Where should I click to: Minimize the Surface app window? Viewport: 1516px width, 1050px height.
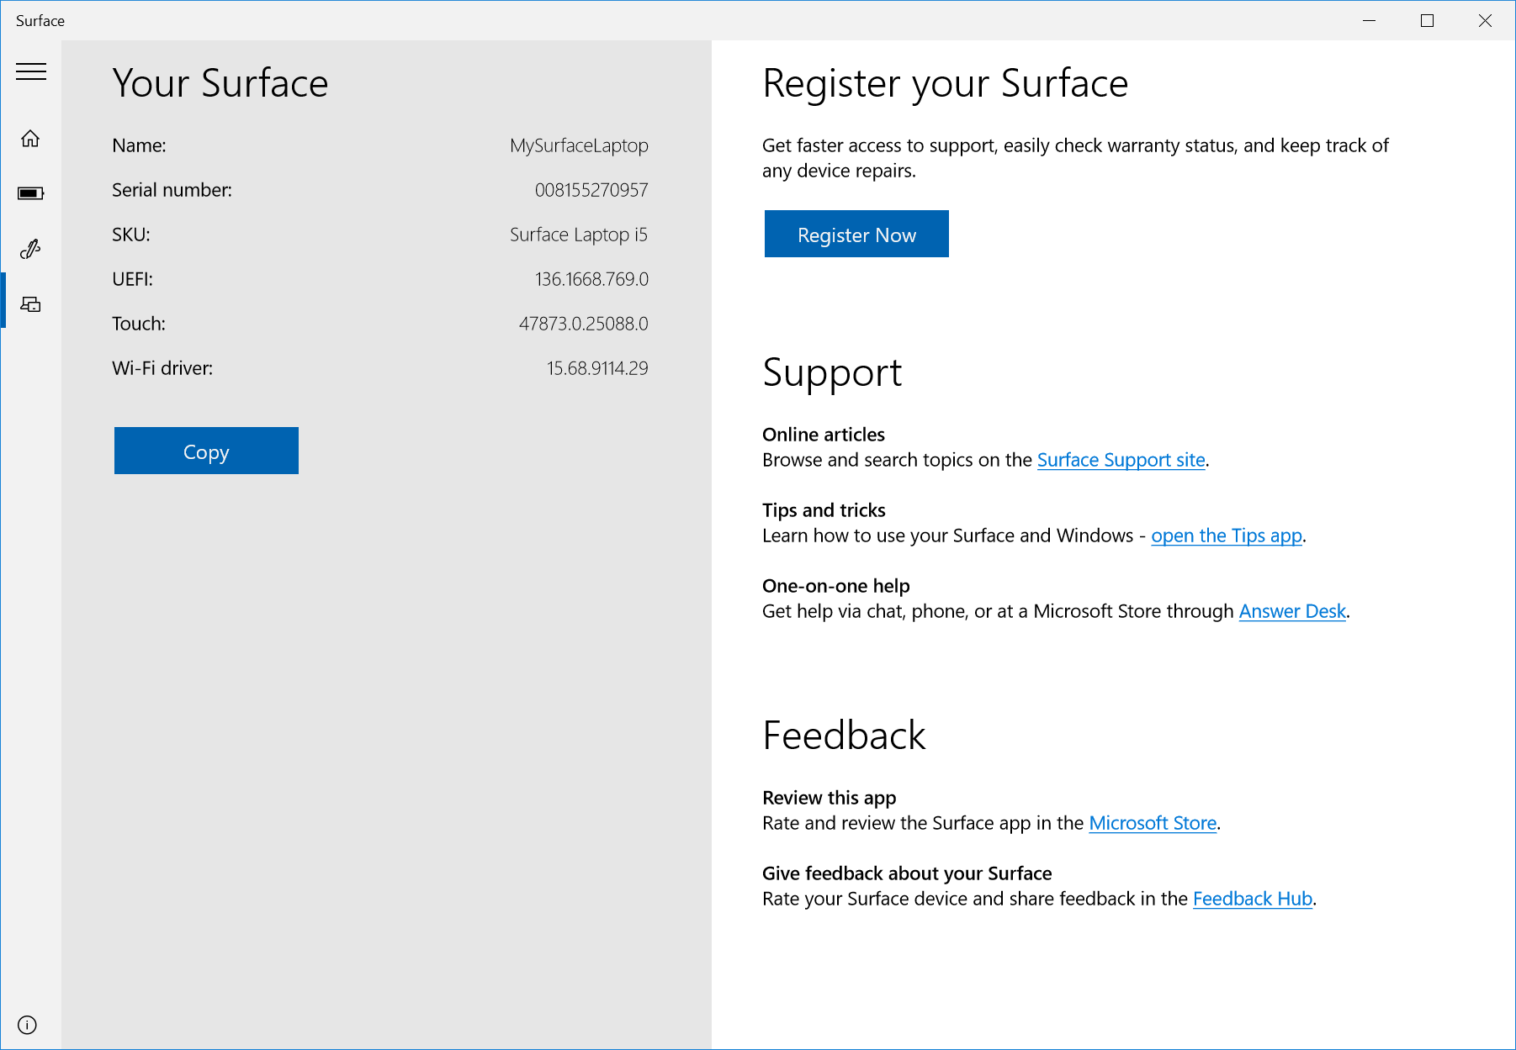[1369, 21]
